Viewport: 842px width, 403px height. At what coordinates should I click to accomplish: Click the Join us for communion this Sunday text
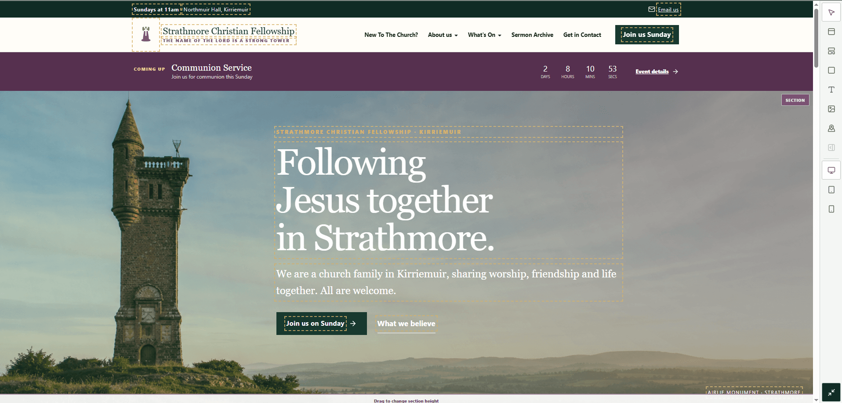point(212,77)
